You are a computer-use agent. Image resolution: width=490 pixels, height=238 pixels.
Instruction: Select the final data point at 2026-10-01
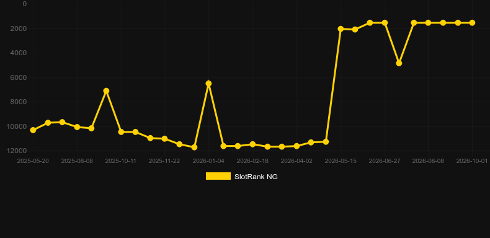tap(472, 23)
